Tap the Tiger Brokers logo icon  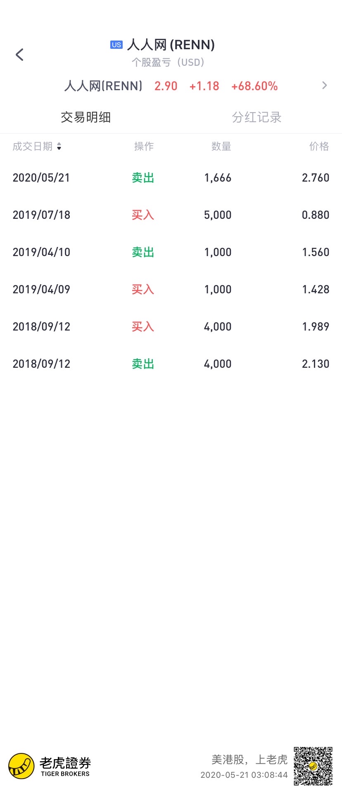(x=21, y=766)
